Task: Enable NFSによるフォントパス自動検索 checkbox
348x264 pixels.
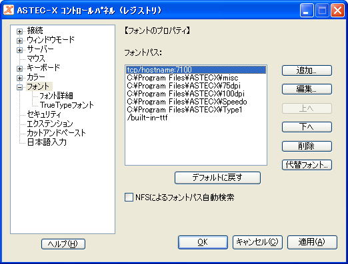Action: tap(129, 197)
